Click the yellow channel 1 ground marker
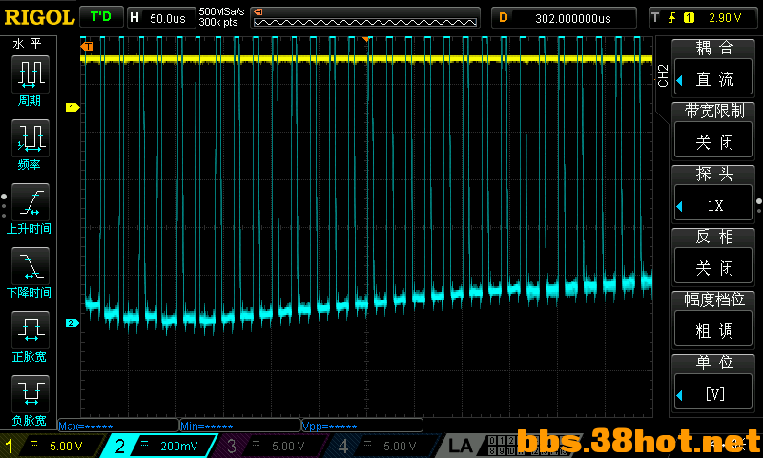Viewport: 763px width, 458px height. pos(72,107)
